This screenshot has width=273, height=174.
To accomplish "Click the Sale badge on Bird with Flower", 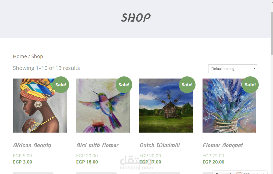I will [124, 85].
